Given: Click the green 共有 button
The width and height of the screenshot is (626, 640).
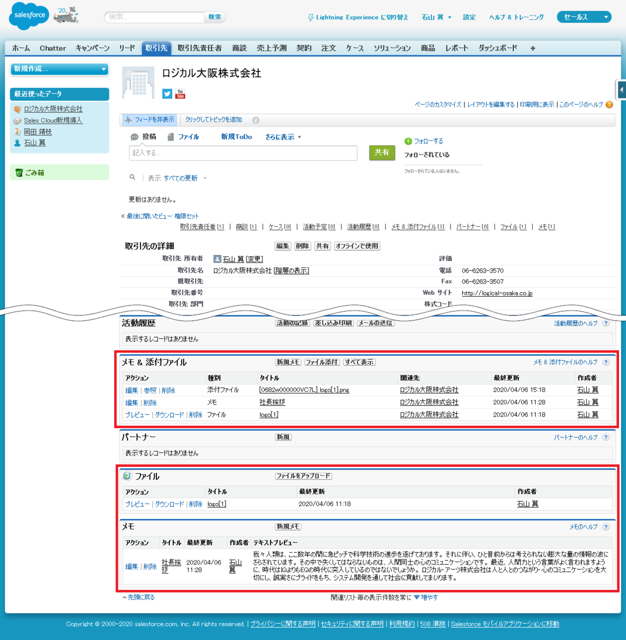Looking at the screenshot, I should pyautogui.click(x=382, y=153).
